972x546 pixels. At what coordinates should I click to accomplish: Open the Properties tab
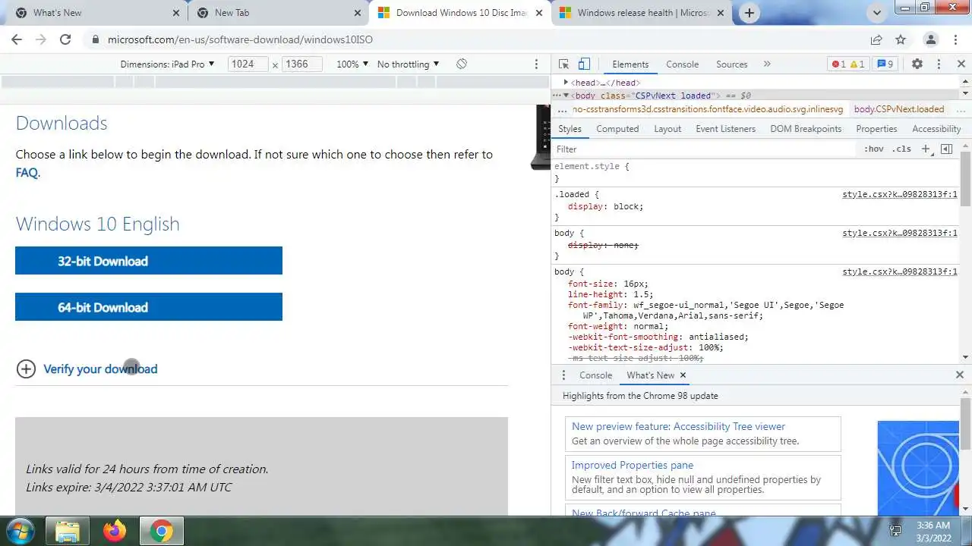tap(876, 129)
